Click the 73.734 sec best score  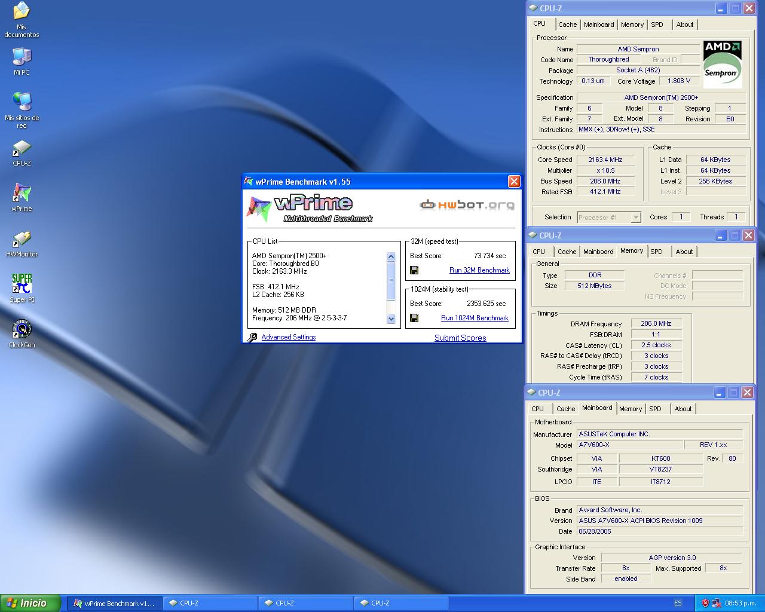(x=489, y=256)
